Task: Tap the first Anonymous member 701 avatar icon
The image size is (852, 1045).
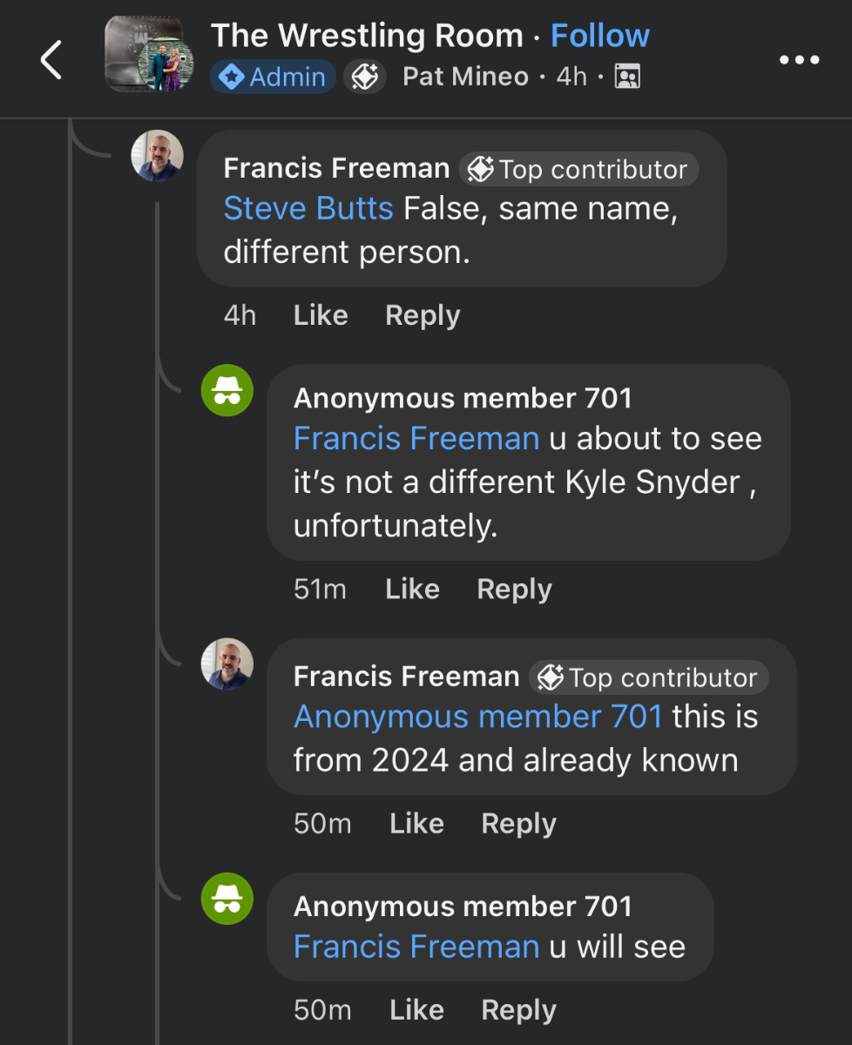Action: click(x=227, y=390)
